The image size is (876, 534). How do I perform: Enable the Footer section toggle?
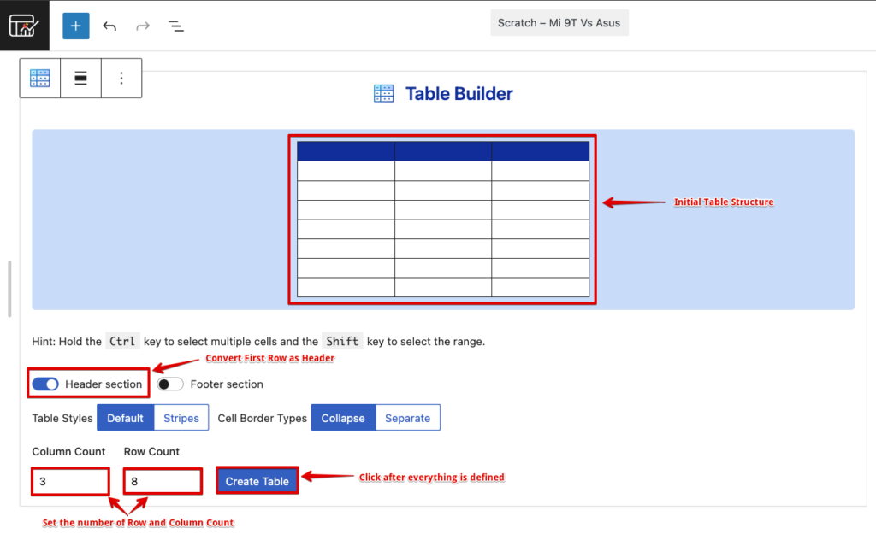[170, 384]
